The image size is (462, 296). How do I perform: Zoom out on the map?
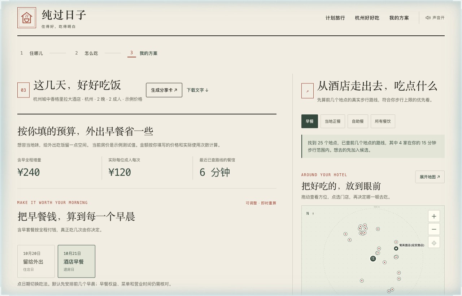[x=434, y=229]
